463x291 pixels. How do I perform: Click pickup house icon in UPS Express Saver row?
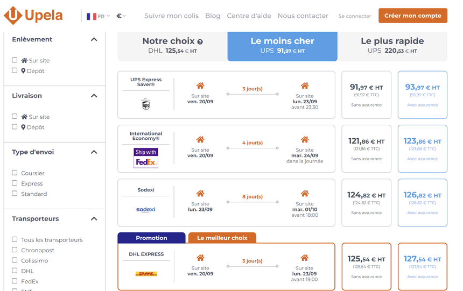pos(200,86)
